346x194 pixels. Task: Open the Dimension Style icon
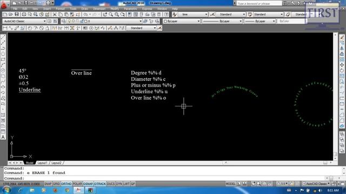click(212, 15)
